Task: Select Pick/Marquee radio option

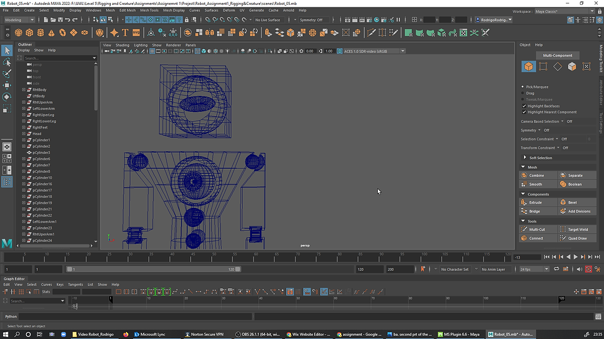Action: click(523, 87)
